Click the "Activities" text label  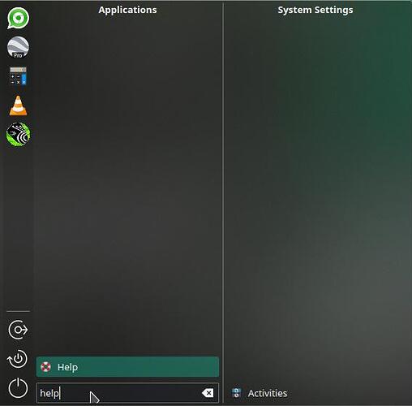click(268, 393)
